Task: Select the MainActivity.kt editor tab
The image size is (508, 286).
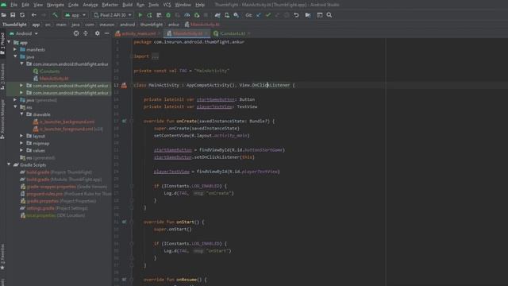Action: 187,33
